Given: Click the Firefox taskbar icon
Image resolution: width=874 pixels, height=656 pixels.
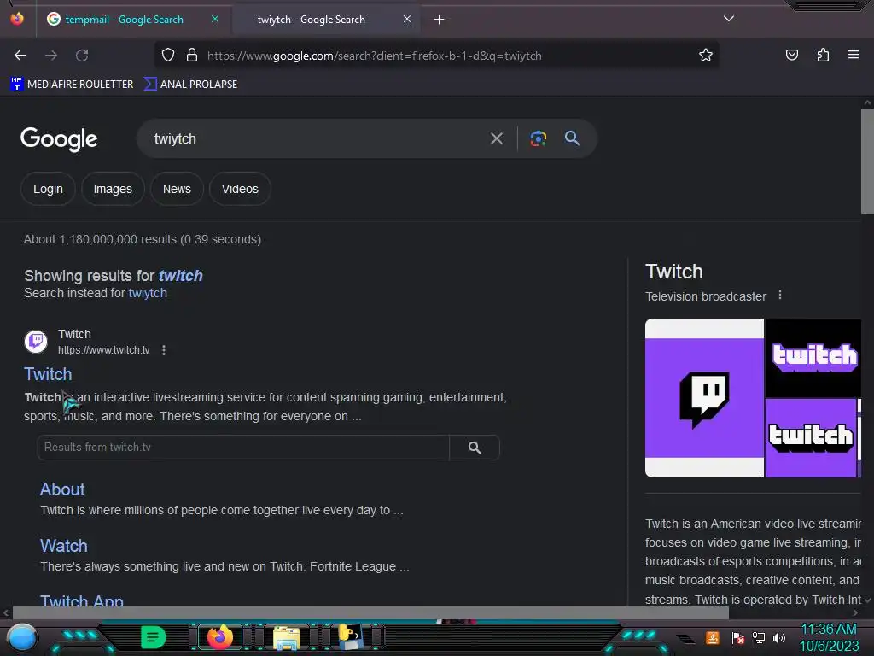Looking at the screenshot, I should tap(220, 637).
